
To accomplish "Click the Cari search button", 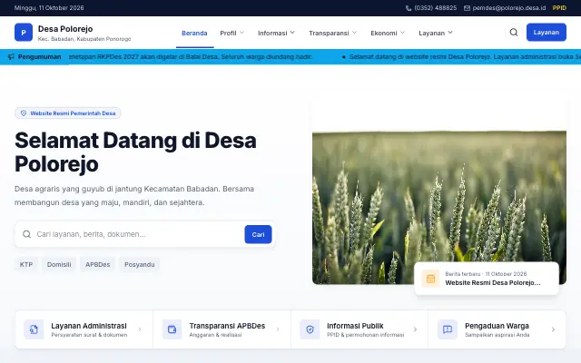I will coord(258,234).
